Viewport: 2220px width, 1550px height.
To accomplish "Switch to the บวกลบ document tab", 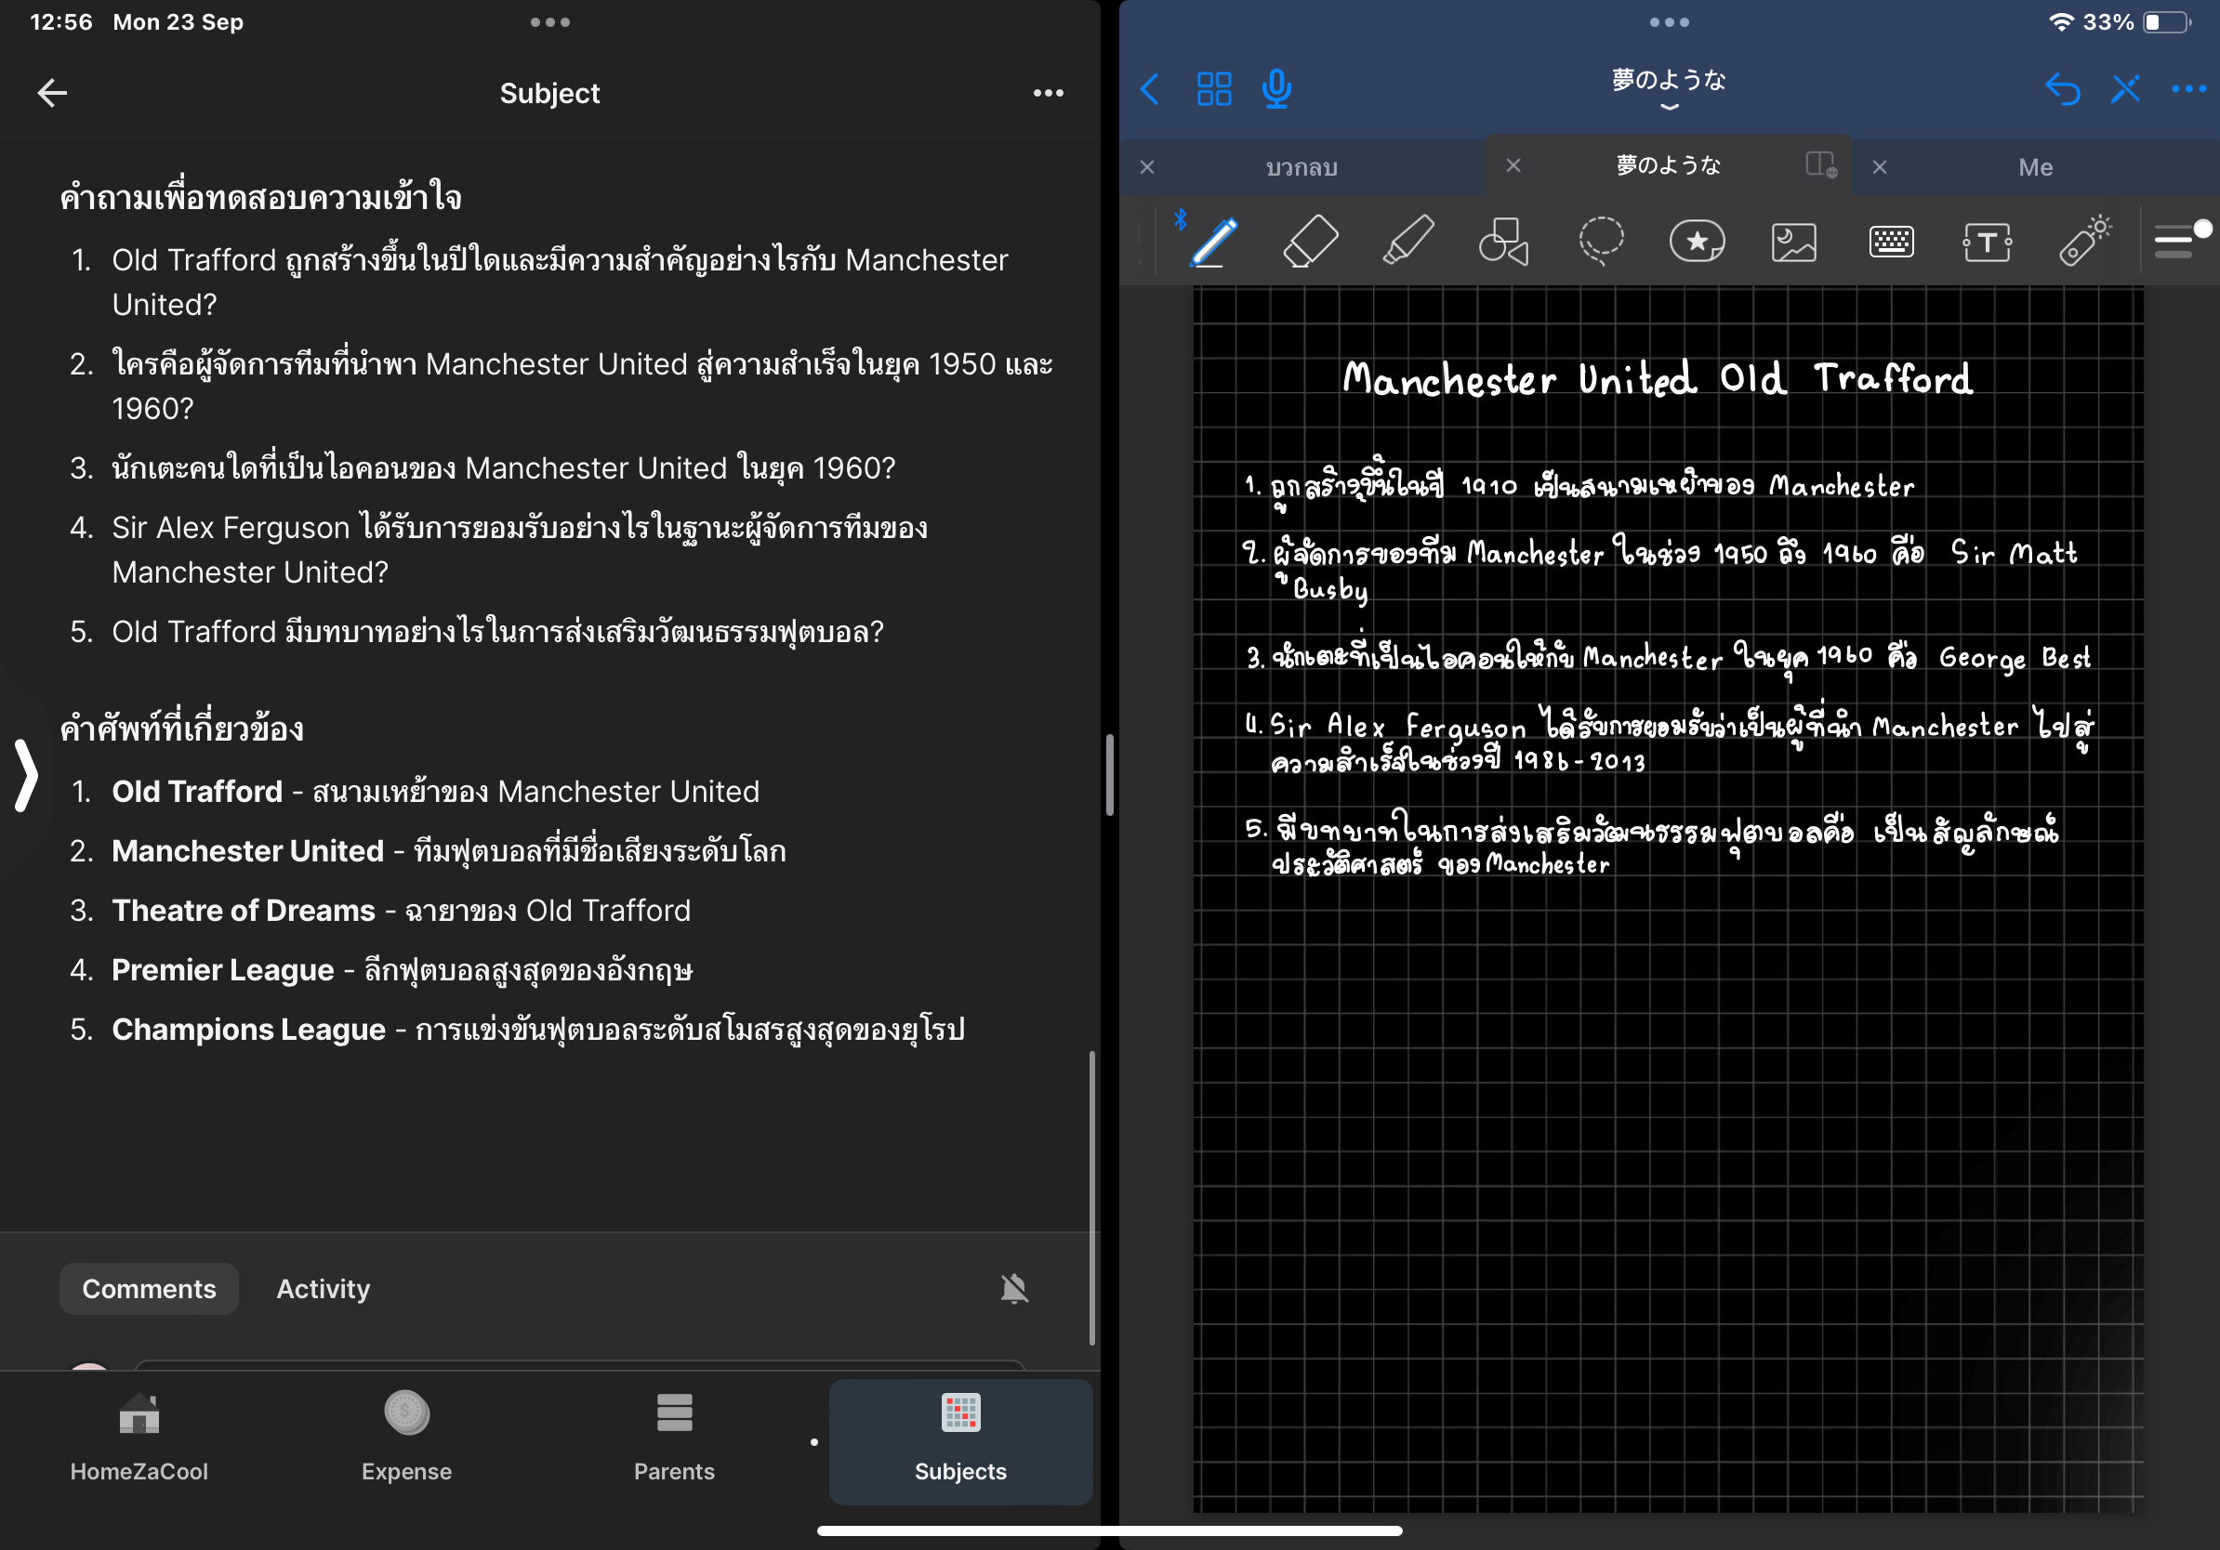I will click(1302, 167).
